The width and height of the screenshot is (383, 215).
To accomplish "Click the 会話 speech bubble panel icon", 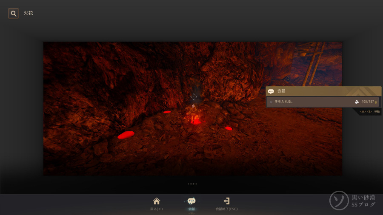I will point(271,91).
